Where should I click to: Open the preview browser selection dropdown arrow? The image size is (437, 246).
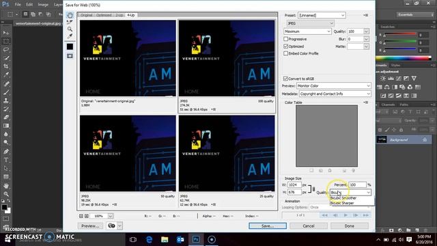[x=119, y=225]
